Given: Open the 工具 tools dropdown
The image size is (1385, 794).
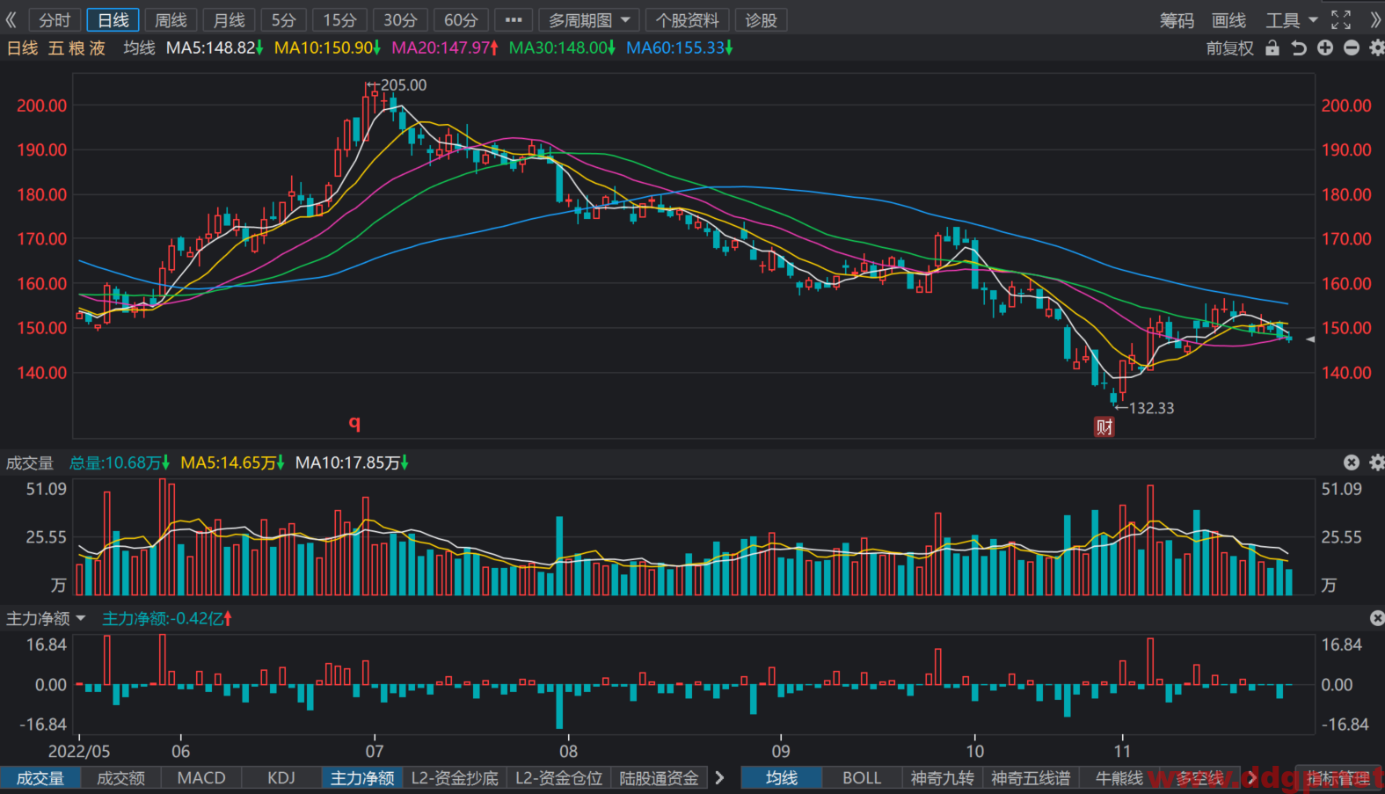Looking at the screenshot, I should [x=1291, y=19].
